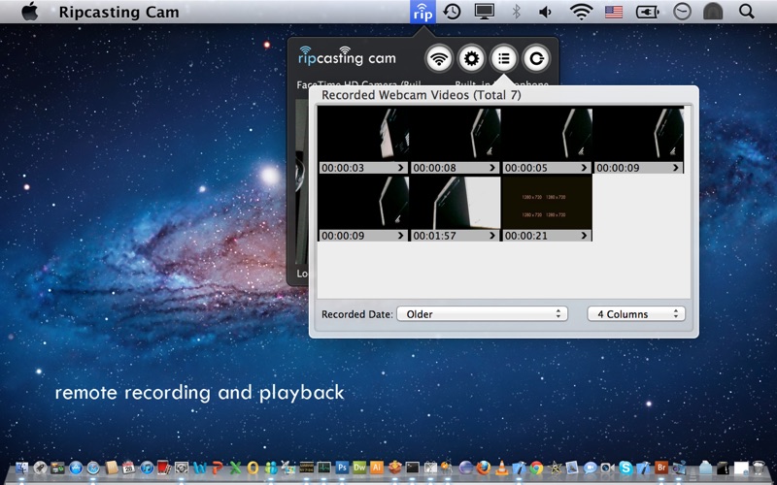Image resolution: width=777 pixels, height=485 pixels.
Task: Open VLC cone icon in the Dock
Action: click(501, 468)
